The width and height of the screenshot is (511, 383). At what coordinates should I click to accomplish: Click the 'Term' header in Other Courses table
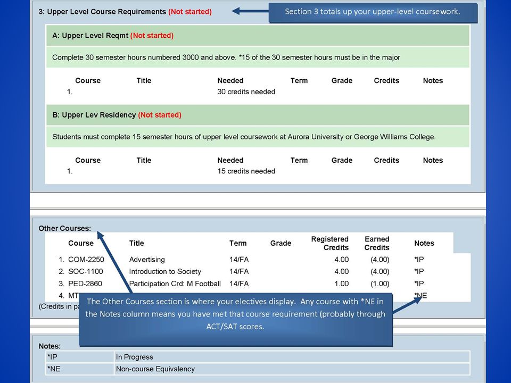(238, 243)
